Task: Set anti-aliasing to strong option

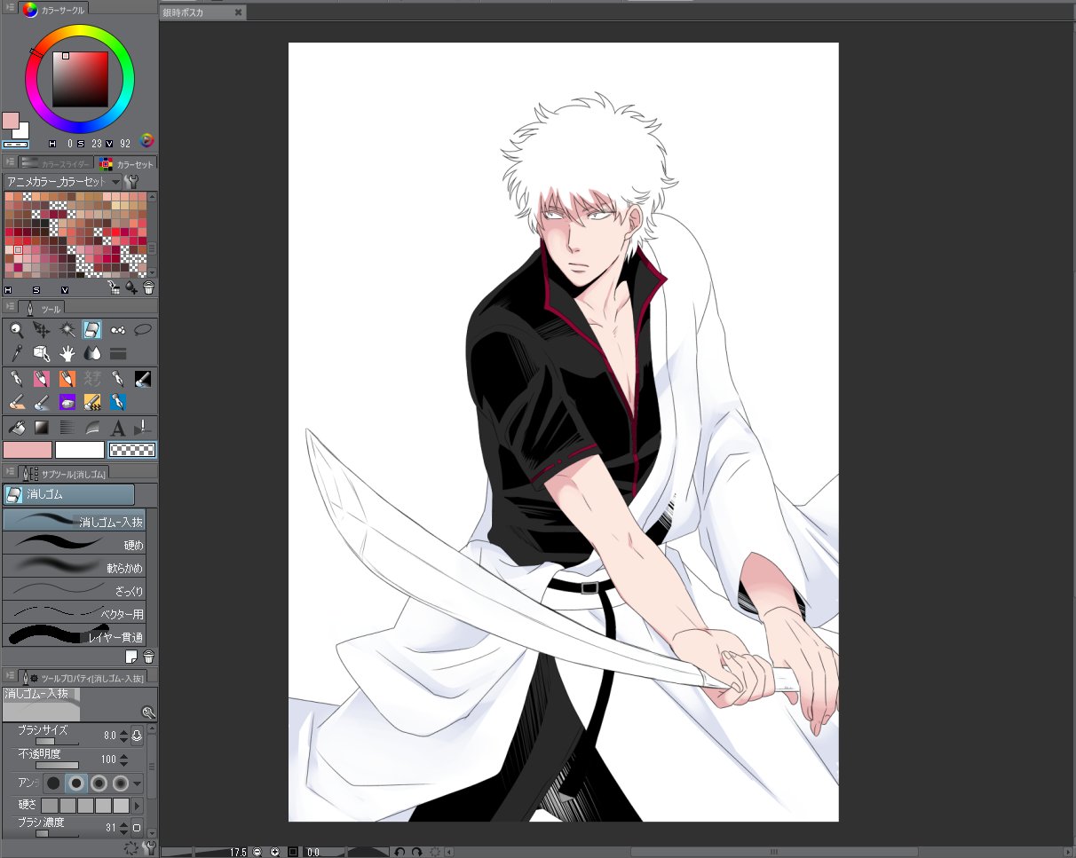Action: pos(119,783)
